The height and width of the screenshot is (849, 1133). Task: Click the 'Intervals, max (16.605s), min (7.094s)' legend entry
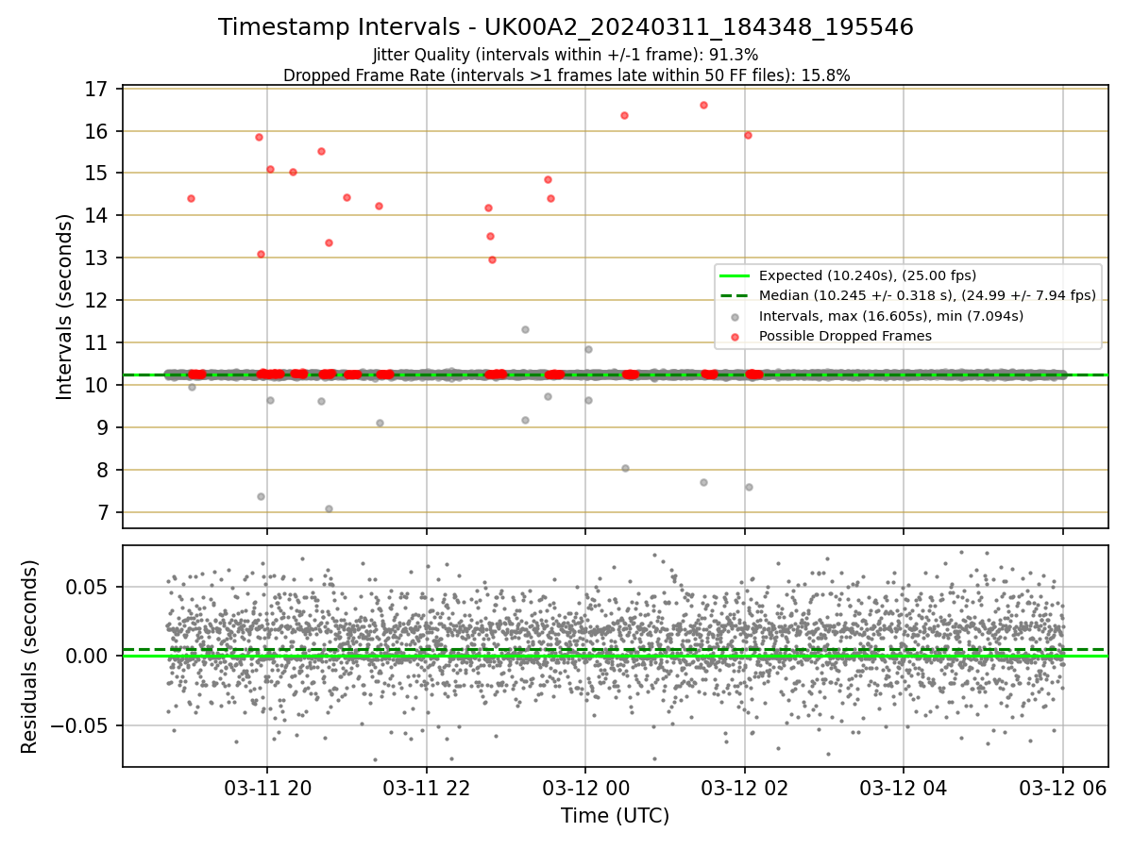pos(890,316)
